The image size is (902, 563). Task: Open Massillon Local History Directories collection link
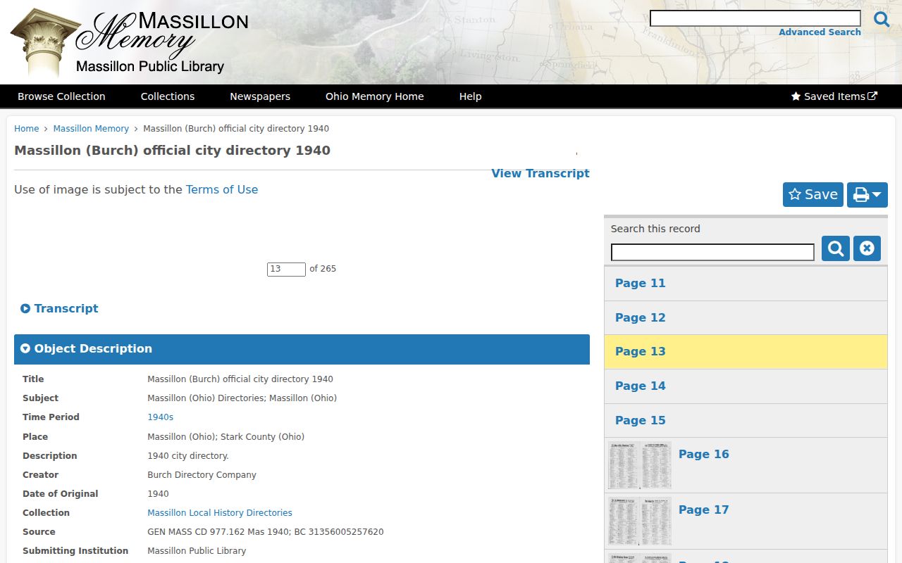pos(220,513)
